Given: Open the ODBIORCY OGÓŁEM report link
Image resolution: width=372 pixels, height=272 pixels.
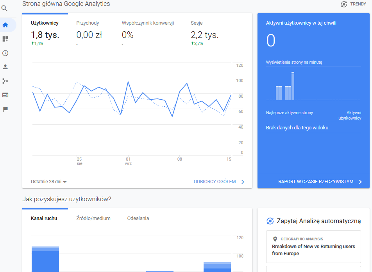Looking at the screenshot, I should [219, 182].
